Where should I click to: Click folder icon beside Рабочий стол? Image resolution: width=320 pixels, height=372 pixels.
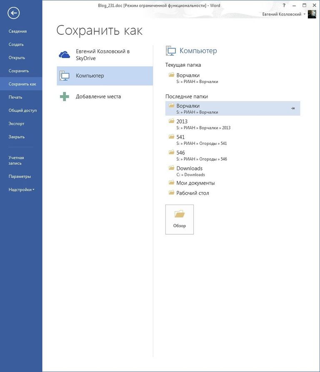pyautogui.click(x=172, y=192)
